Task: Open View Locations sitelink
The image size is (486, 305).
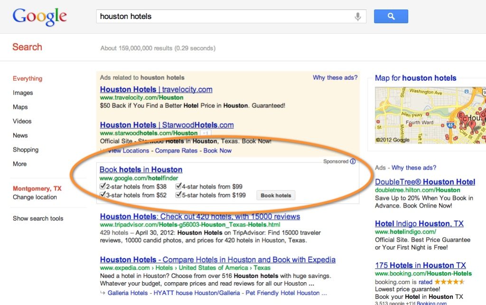Action: (128, 151)
